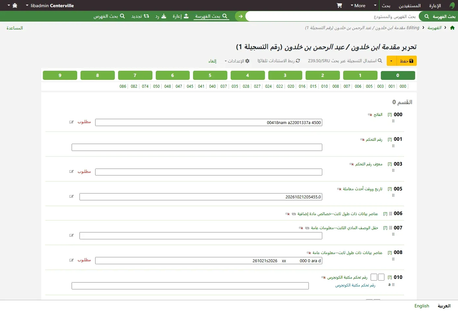Open tag editor for field 008
458x311 pixels.
(71, 260)
